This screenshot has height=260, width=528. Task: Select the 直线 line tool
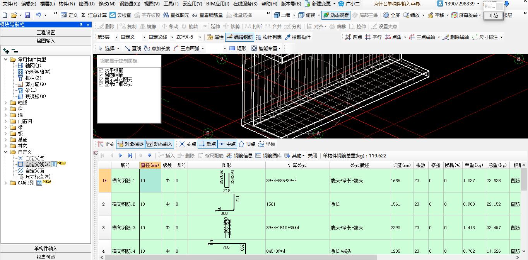133,48
